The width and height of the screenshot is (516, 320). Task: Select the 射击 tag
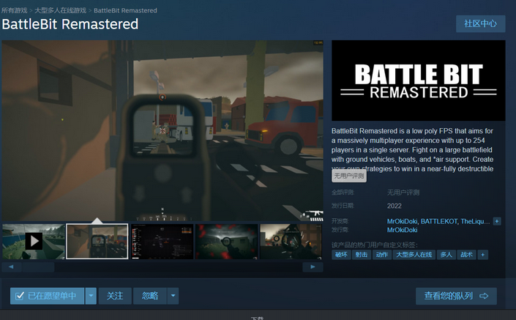coord(362,255)
